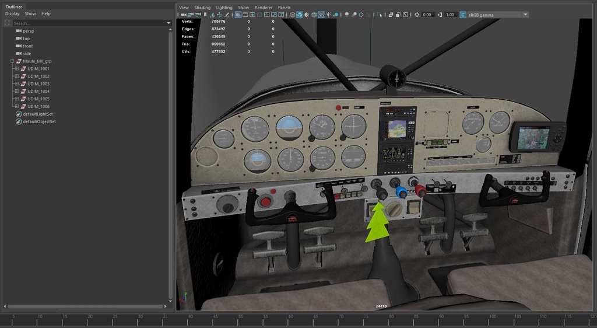
Task: Click the Select Camera icon in panel toolbar
Action: [x=184, y=15]
